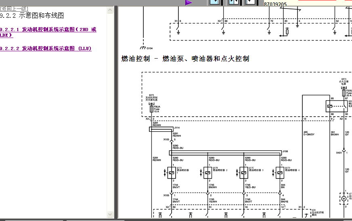Image resolution: width=352 pixels, height=221 pixels.
Task: Click the third pane layout icon in toolbar
Action: click(x=250, y=2)
